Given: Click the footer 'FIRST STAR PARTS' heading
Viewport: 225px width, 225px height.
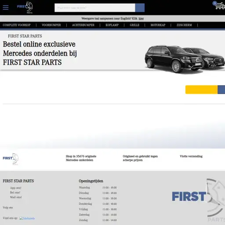Looking at the screenshot, I should pyautogui.click(x=18, y=181).
